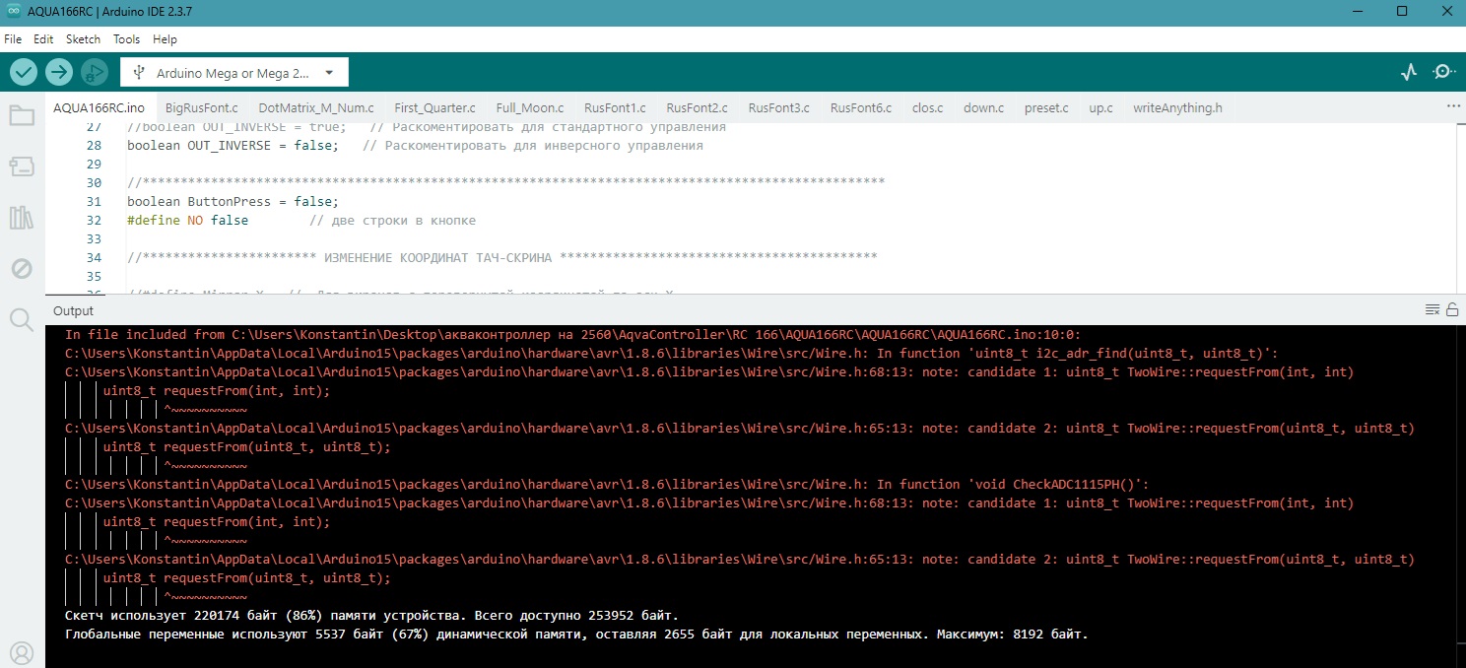1466x668 pixels.
Task: Open the Library Manager sidebar icon
Action: point(21,218)
